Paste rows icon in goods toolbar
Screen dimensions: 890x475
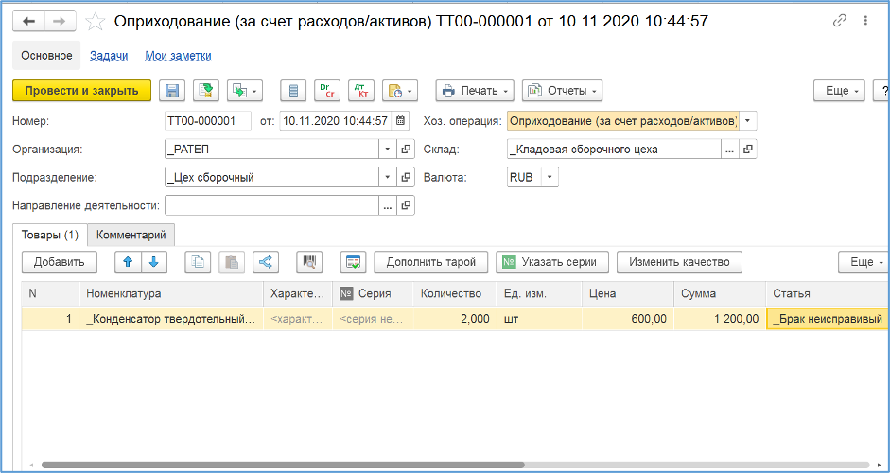click(x=231, y=262)
